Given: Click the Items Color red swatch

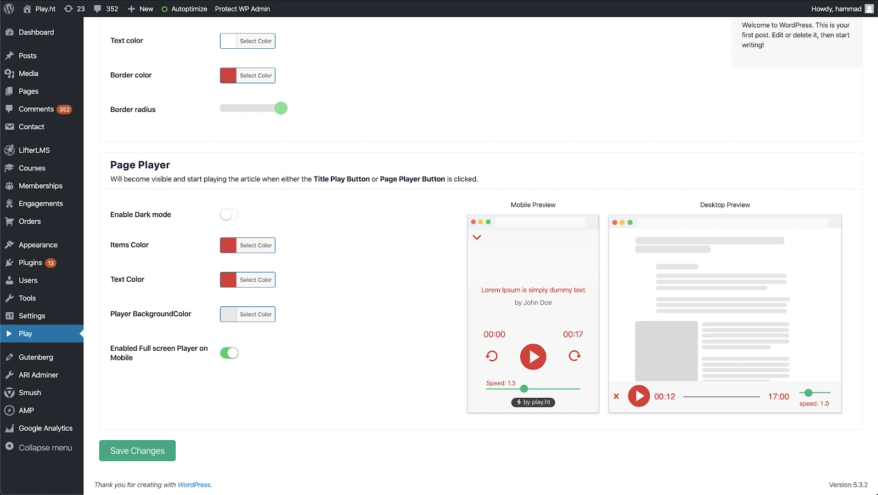Looking at the screenshot, I should pos(228,246).
